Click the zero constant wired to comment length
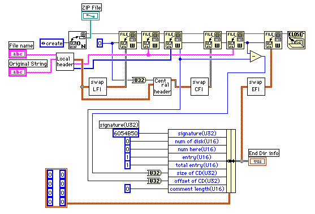Viewport: 315px width, 214px height. (x=127, y=189)
